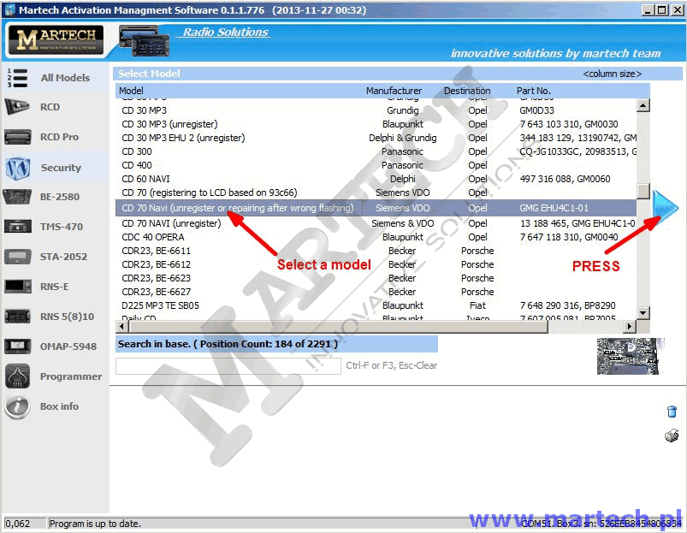The image size is (687, 533).
Task: Sort by the Part No. column header
Action: click(533, 91)
